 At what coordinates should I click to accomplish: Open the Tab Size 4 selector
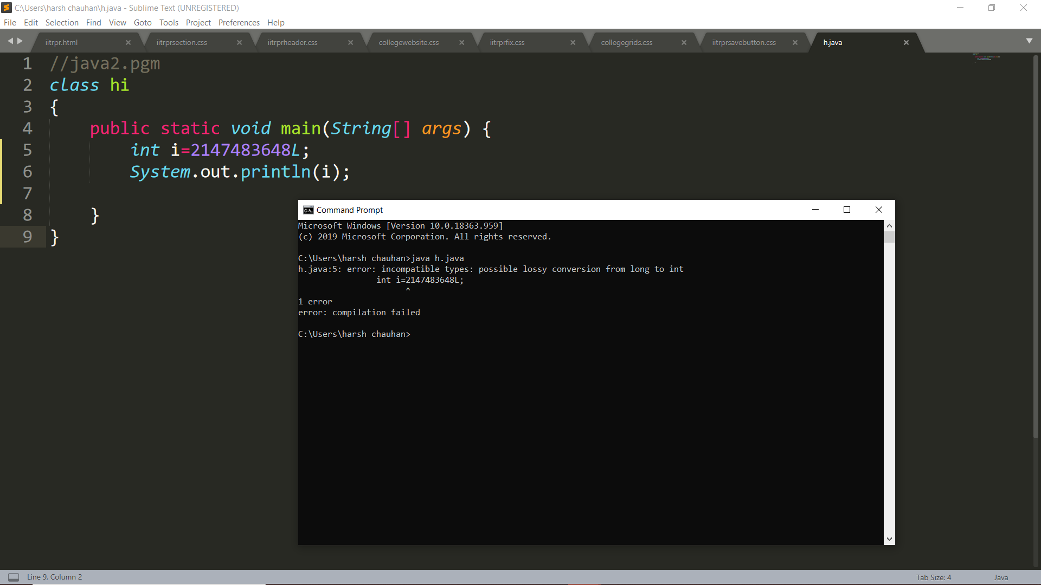[933, 577]
